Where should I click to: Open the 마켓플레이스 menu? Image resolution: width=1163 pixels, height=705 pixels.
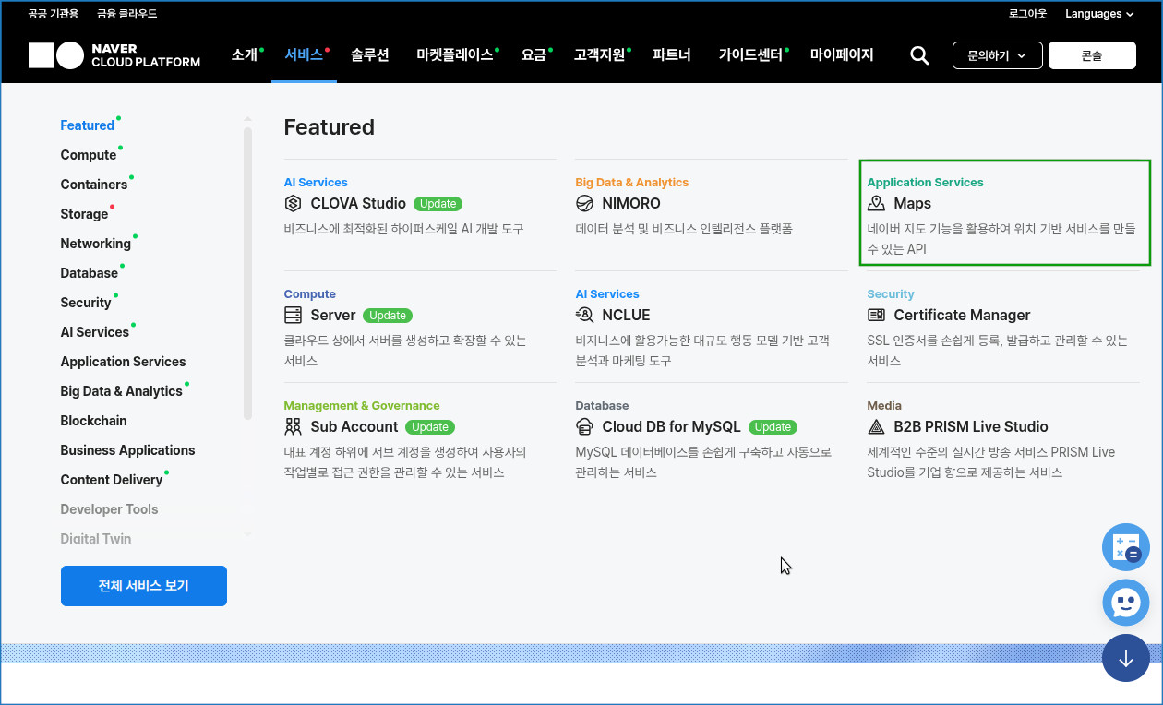[x=455, y=55]
